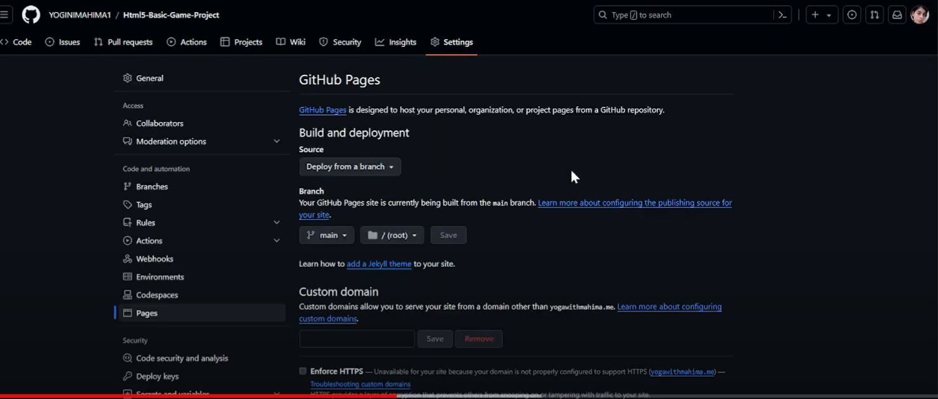Expand Moderation options chevron
Viewport: 938px width, 399px height.
[x=277, y=142]
